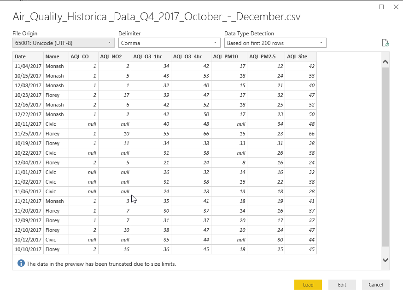Image resolution: width=403 pixels, height=303 pixels.
Task: Maximize the import dialog window
Action: click(x=381, y=7)
